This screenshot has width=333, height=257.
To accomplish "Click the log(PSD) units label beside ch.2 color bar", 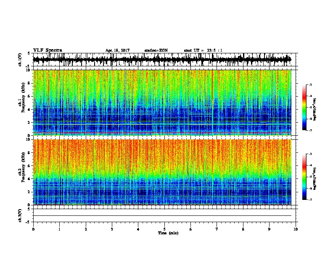I will click(315, 178).
